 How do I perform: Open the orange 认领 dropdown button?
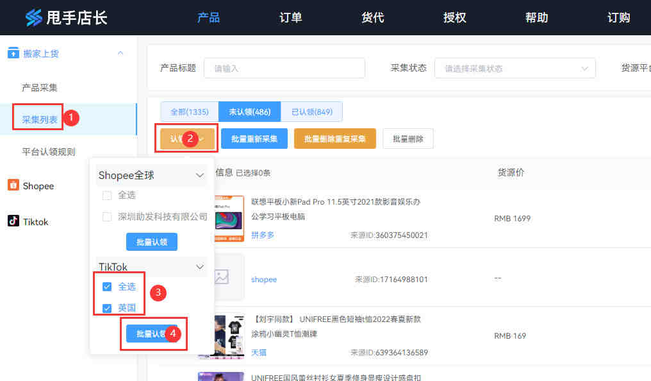[x=187, y=139]
